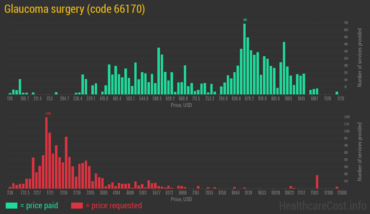Click the 1003 x-axis label in top chart

click(288, 99)
